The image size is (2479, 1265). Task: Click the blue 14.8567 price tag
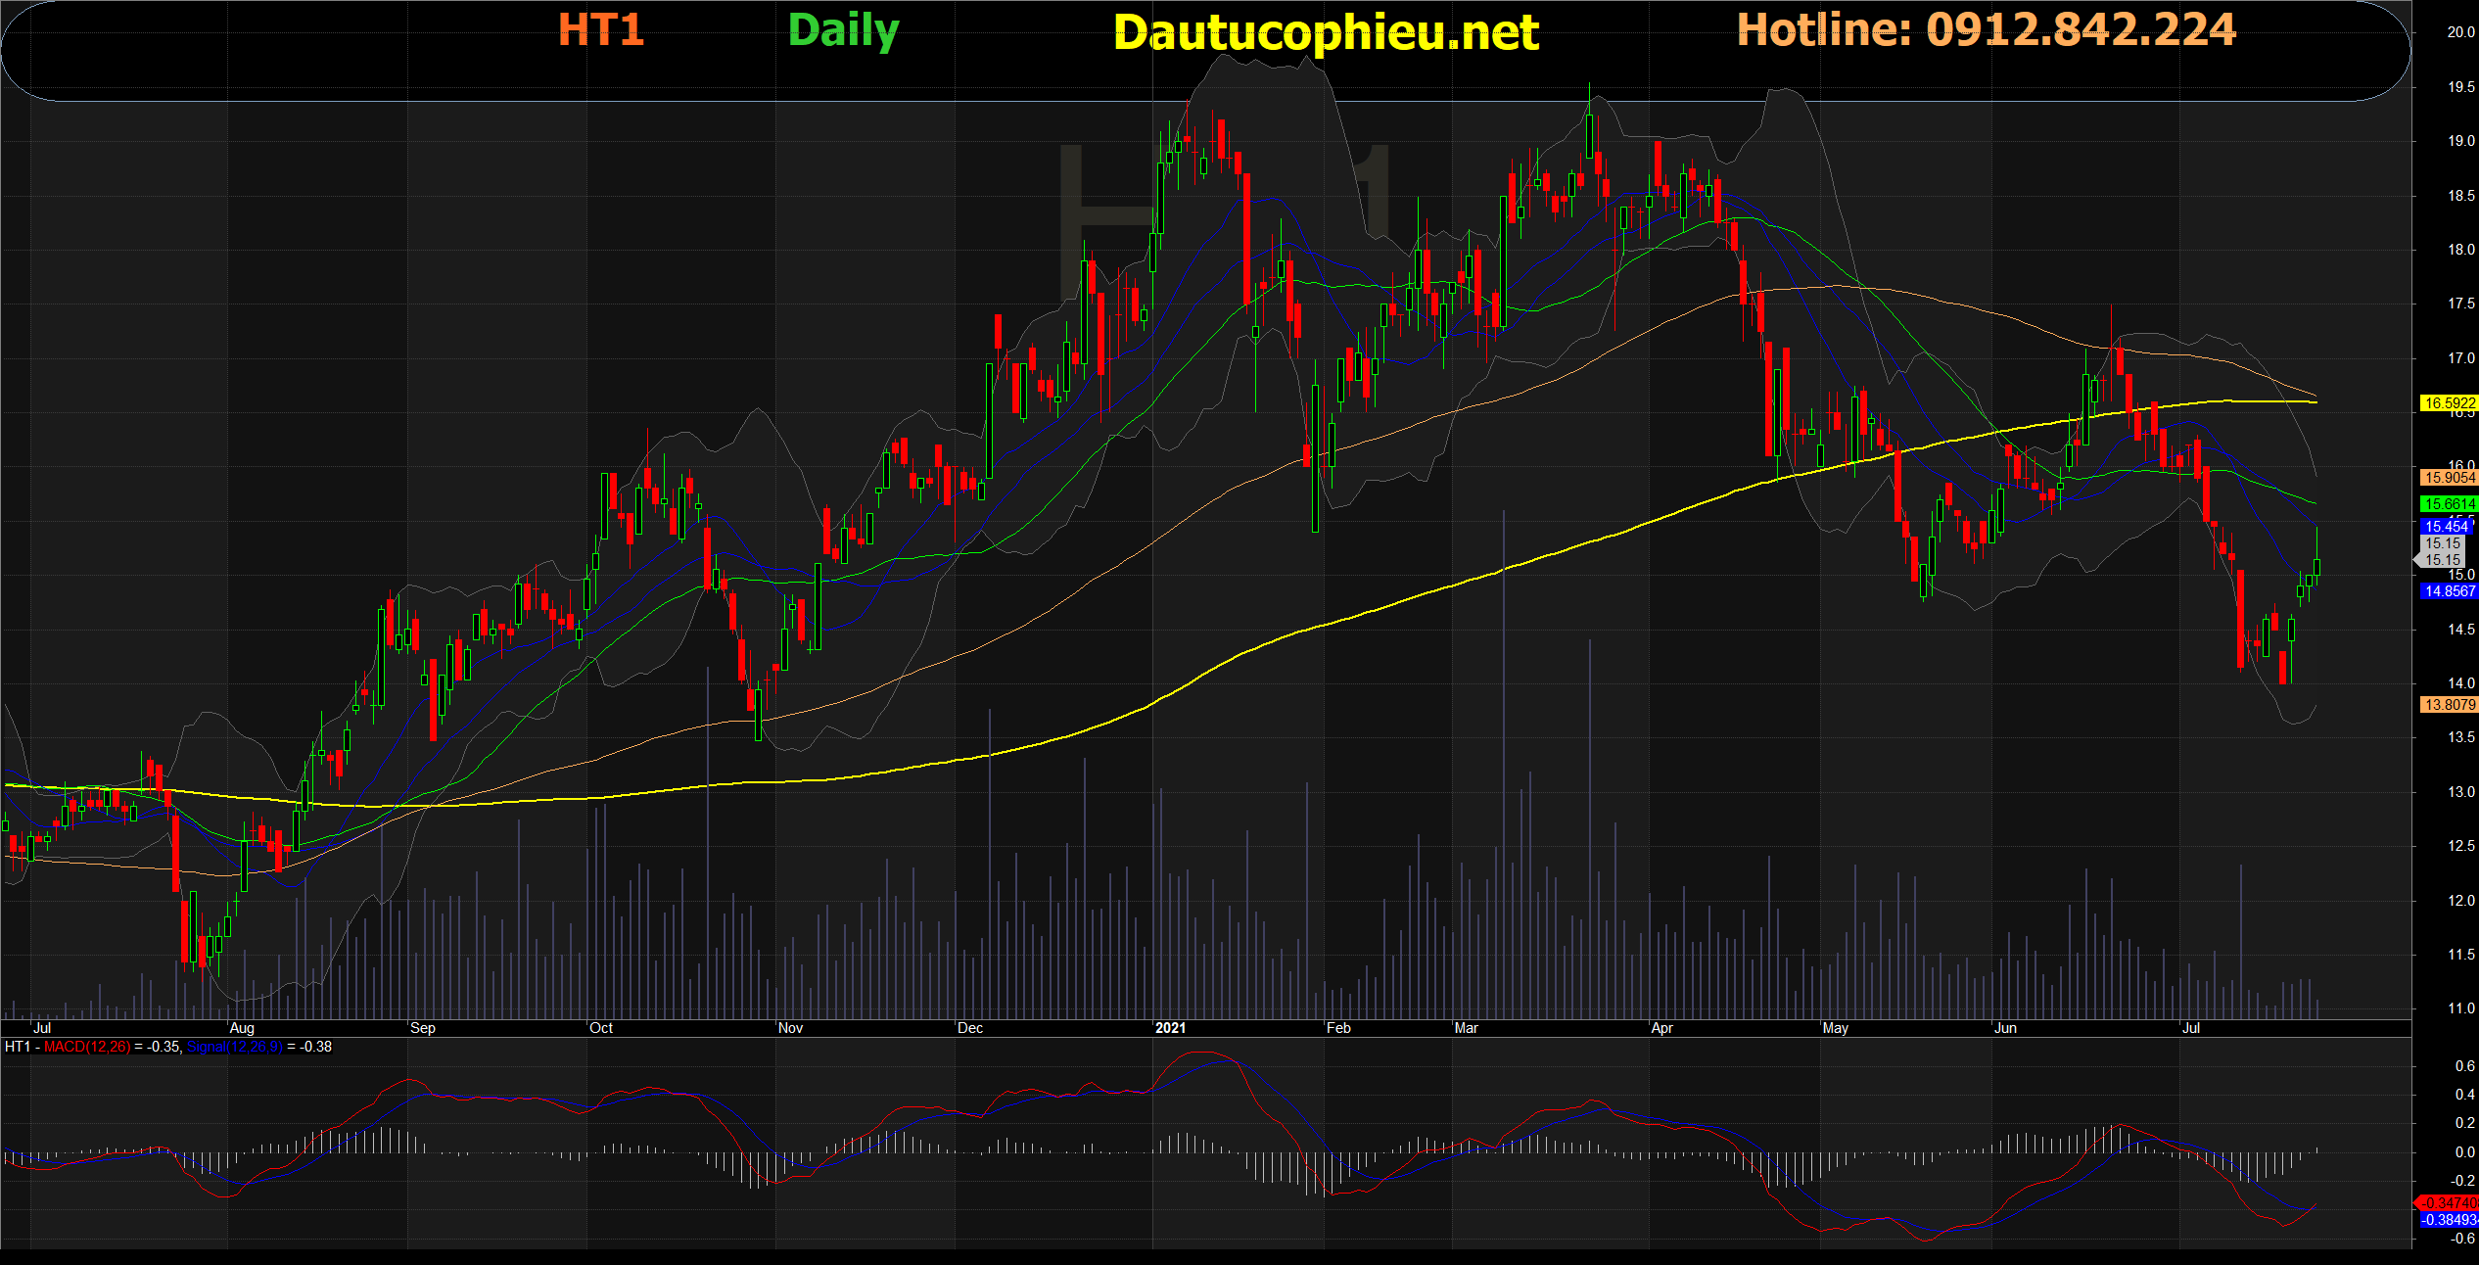(x=2448, y=591)
